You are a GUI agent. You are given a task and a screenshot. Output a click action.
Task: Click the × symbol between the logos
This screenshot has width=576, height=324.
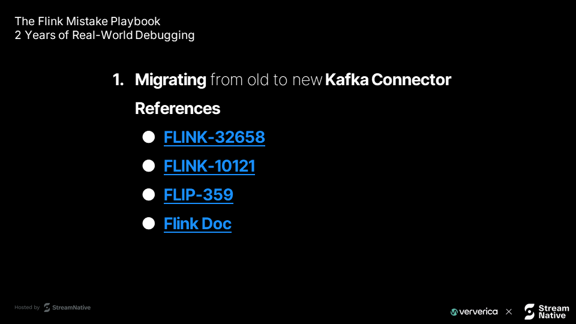[x=509, y=312]
